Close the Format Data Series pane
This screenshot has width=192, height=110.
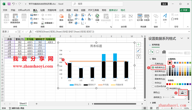point(188,38)
